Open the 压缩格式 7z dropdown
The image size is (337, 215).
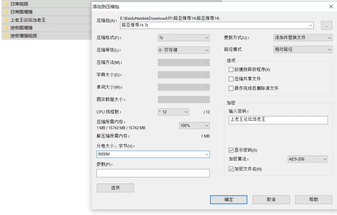coord(184,38)
